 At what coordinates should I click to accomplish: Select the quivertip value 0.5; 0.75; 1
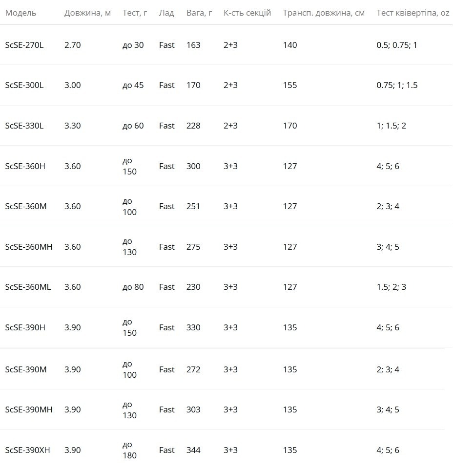click(x=396, y=45)
